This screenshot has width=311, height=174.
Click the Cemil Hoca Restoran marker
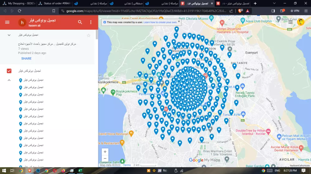click(x=131, y=133)
